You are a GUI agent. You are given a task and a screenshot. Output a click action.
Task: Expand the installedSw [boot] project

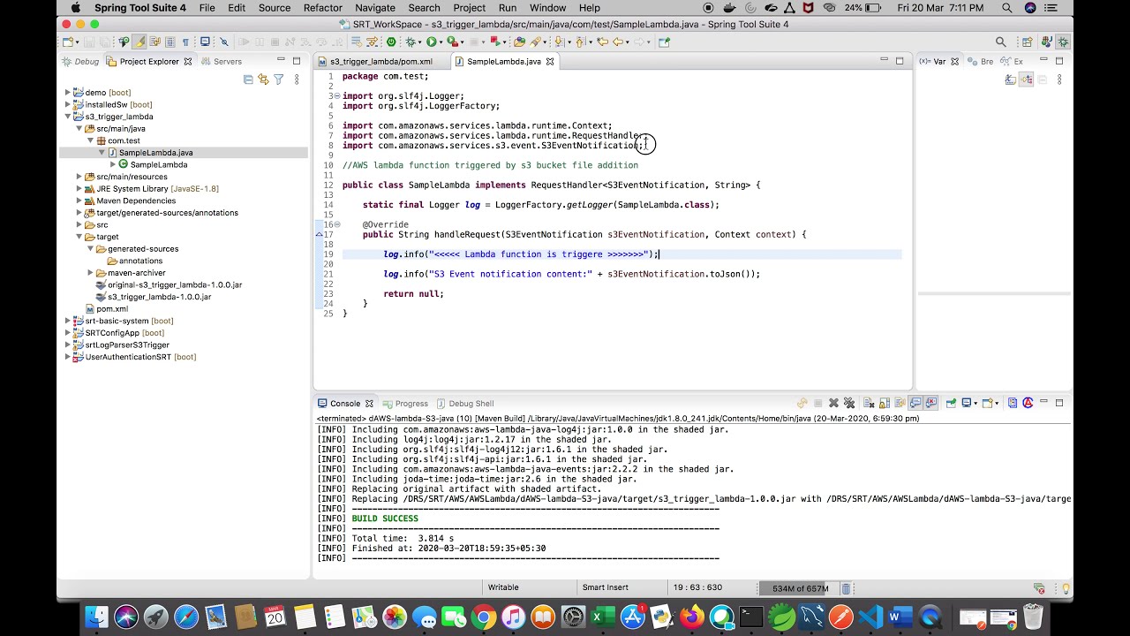(68, 104)
